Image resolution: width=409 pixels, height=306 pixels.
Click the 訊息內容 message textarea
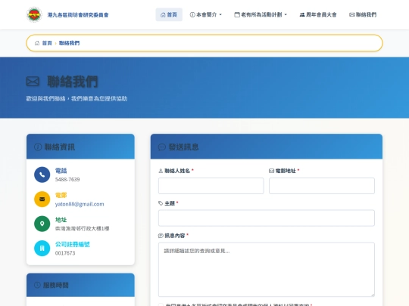(x=267, y=269)
